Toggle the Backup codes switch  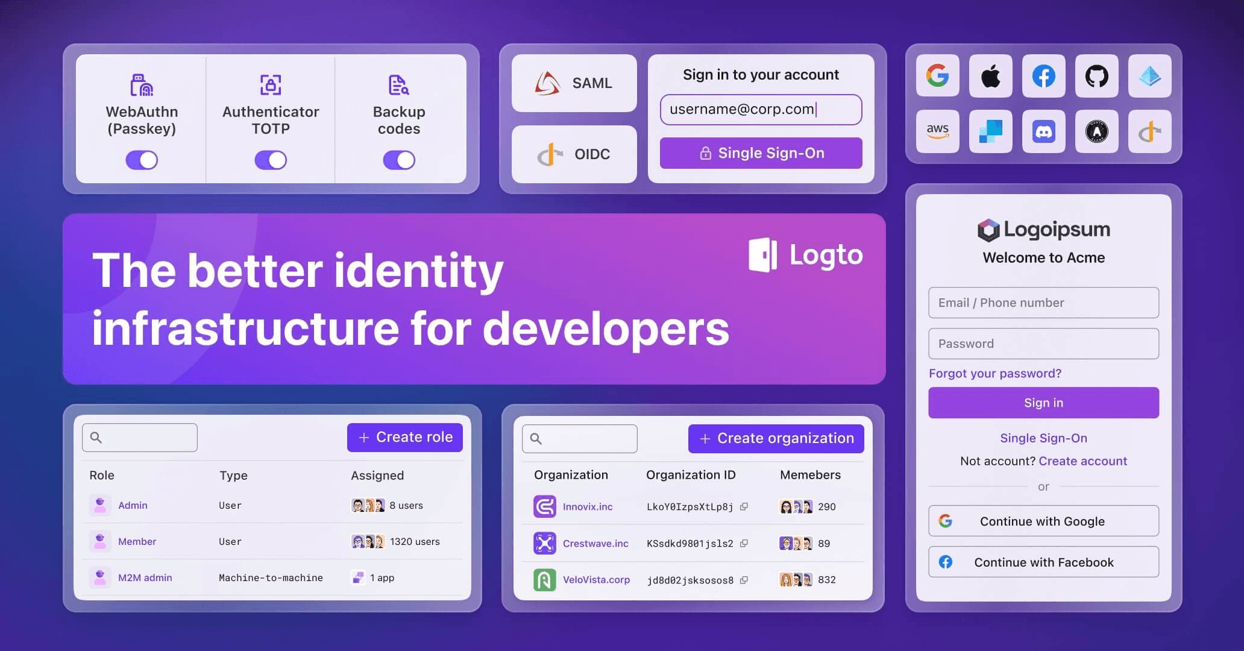pos(399,160)
